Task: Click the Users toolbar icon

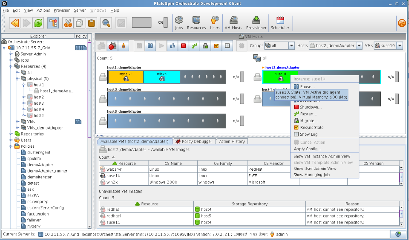Action: pos(215,23)
